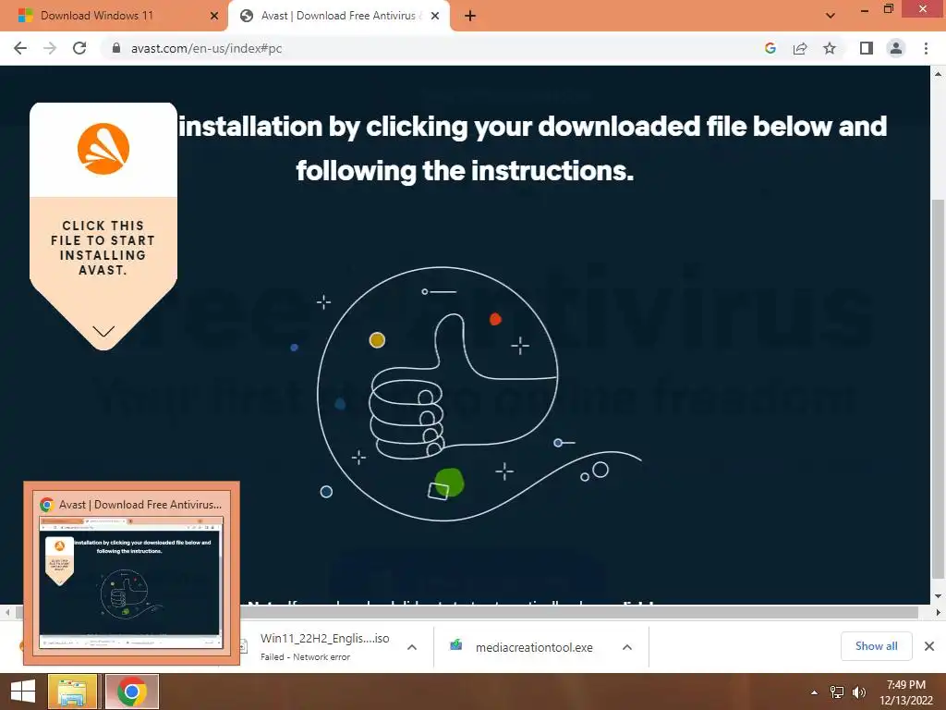Image resolution: width=946 pixels, height=710 pixels.
Task: Click the Avast logo callout
Action: tap(103, 149)
